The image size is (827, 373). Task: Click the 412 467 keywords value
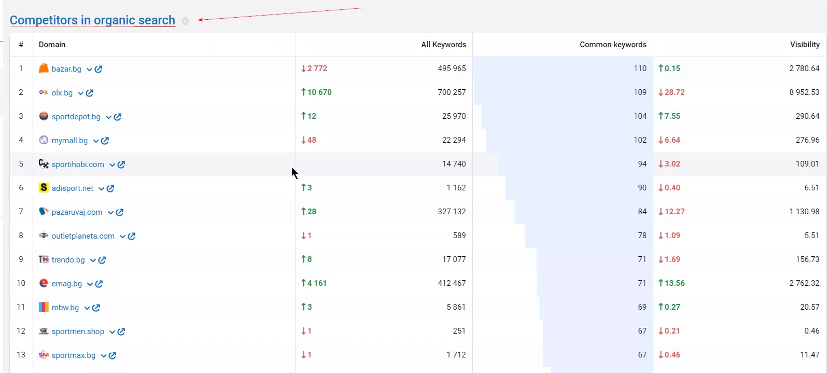tap(452, 283)
